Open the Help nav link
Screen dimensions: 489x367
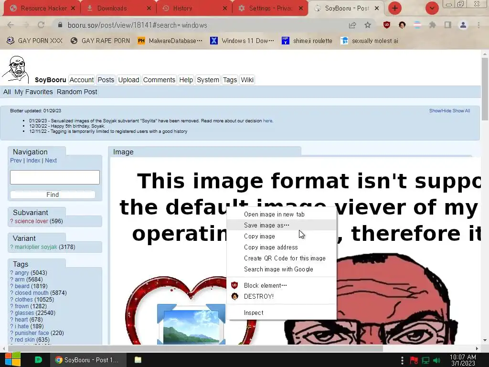186,80
